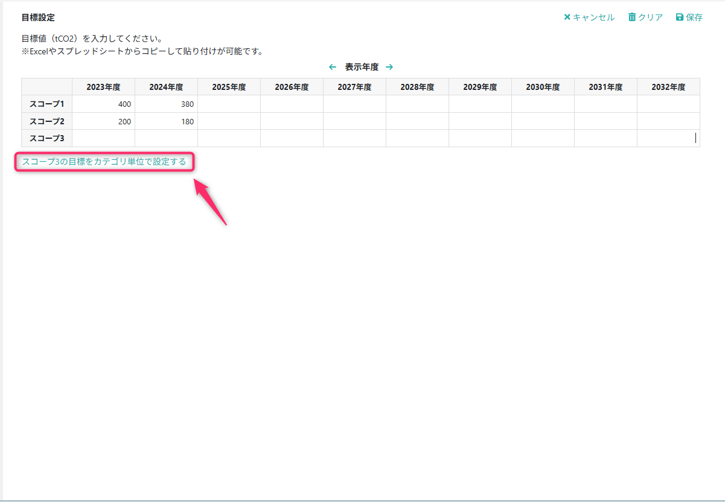Image resolution: width=725 pixels, height=502 pixels.
Task: Select スコープ1 2024年度 cell with 380
Action: pyautogui.click(x=166, y=104)
